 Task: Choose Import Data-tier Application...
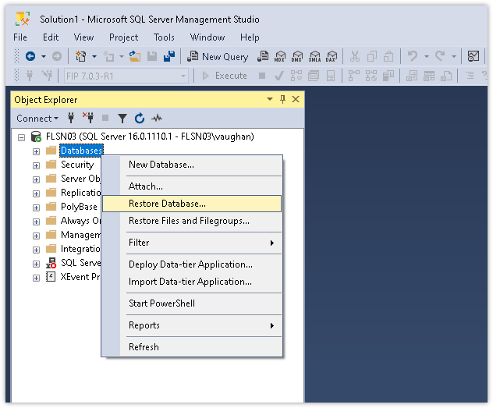[192, 282]
